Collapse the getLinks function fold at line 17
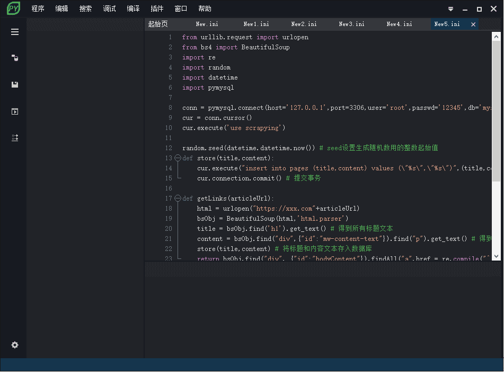 tap(178, 198)
